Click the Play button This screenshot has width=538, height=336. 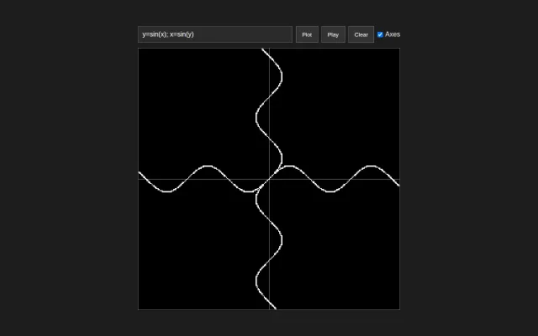pyautogui.click(x=333, y=34)
